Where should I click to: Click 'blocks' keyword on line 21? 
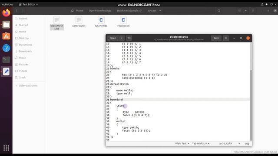(x=115, y=68)
